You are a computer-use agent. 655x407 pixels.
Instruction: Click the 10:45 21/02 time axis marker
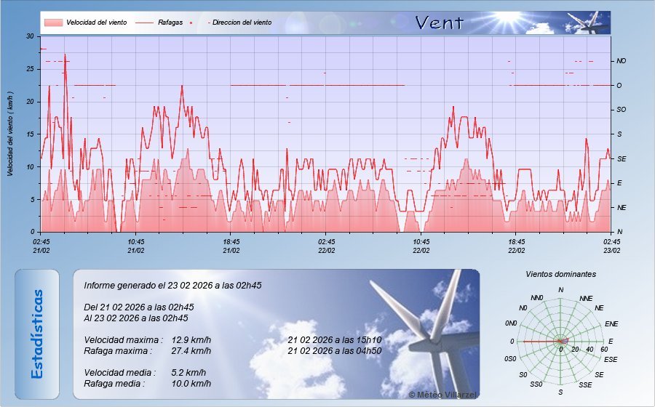pyautogui.click(x=135, y=246)
